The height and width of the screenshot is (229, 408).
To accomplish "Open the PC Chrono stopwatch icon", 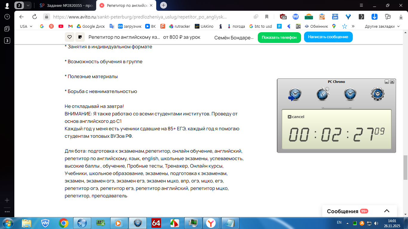I will tap(323, 94).
